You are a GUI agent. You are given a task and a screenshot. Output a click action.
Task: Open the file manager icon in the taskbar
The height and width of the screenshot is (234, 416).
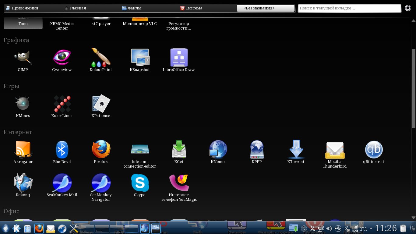pyautogui.click(x=27, y=228)
